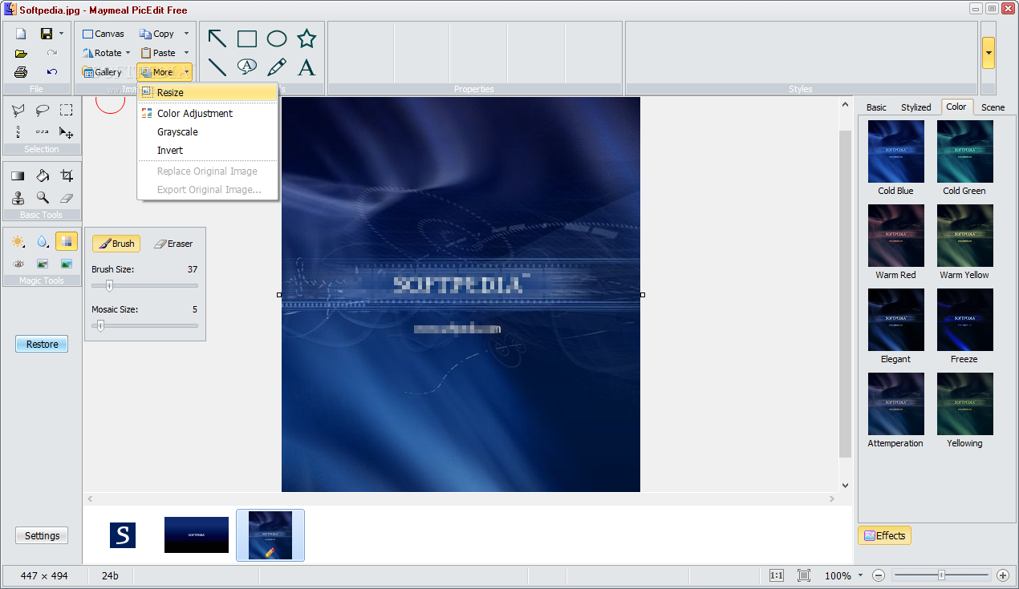Expand the Styles gallery yellow arrow
Viewport: 1019px width, 589px height.
pos(989,53)
